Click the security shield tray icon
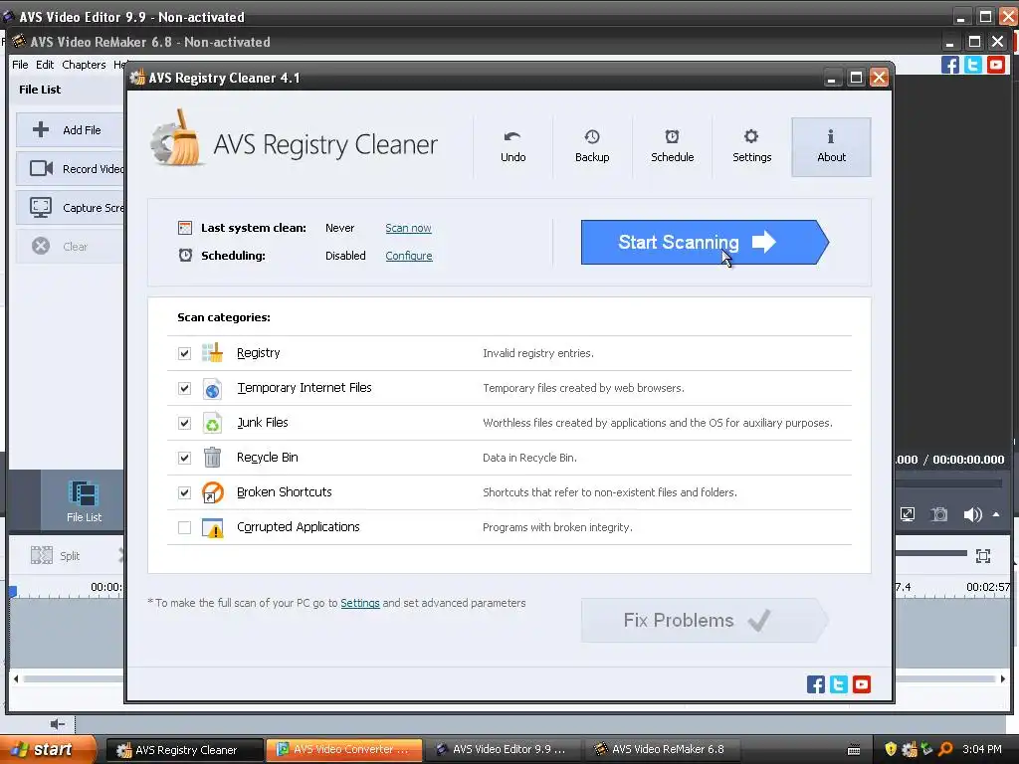This screenshot has height=764, width=1019. [x=891, y=749]
